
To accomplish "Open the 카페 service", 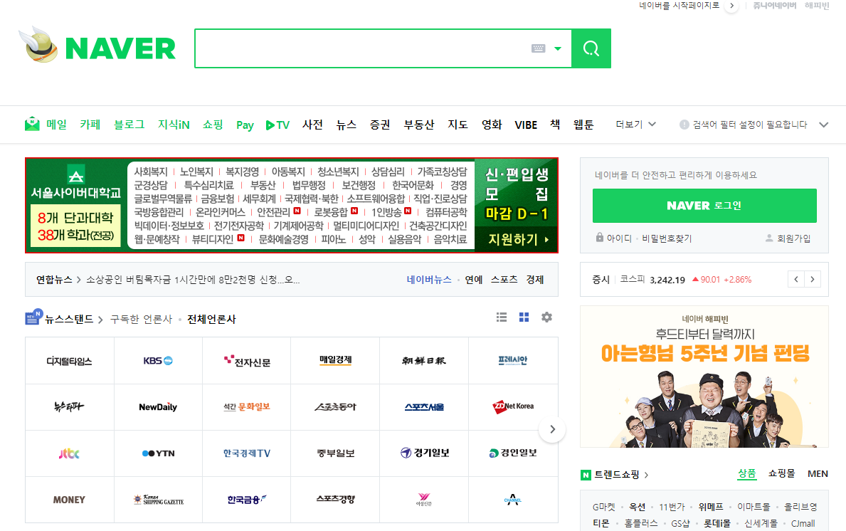I will (x=90, y=125).
